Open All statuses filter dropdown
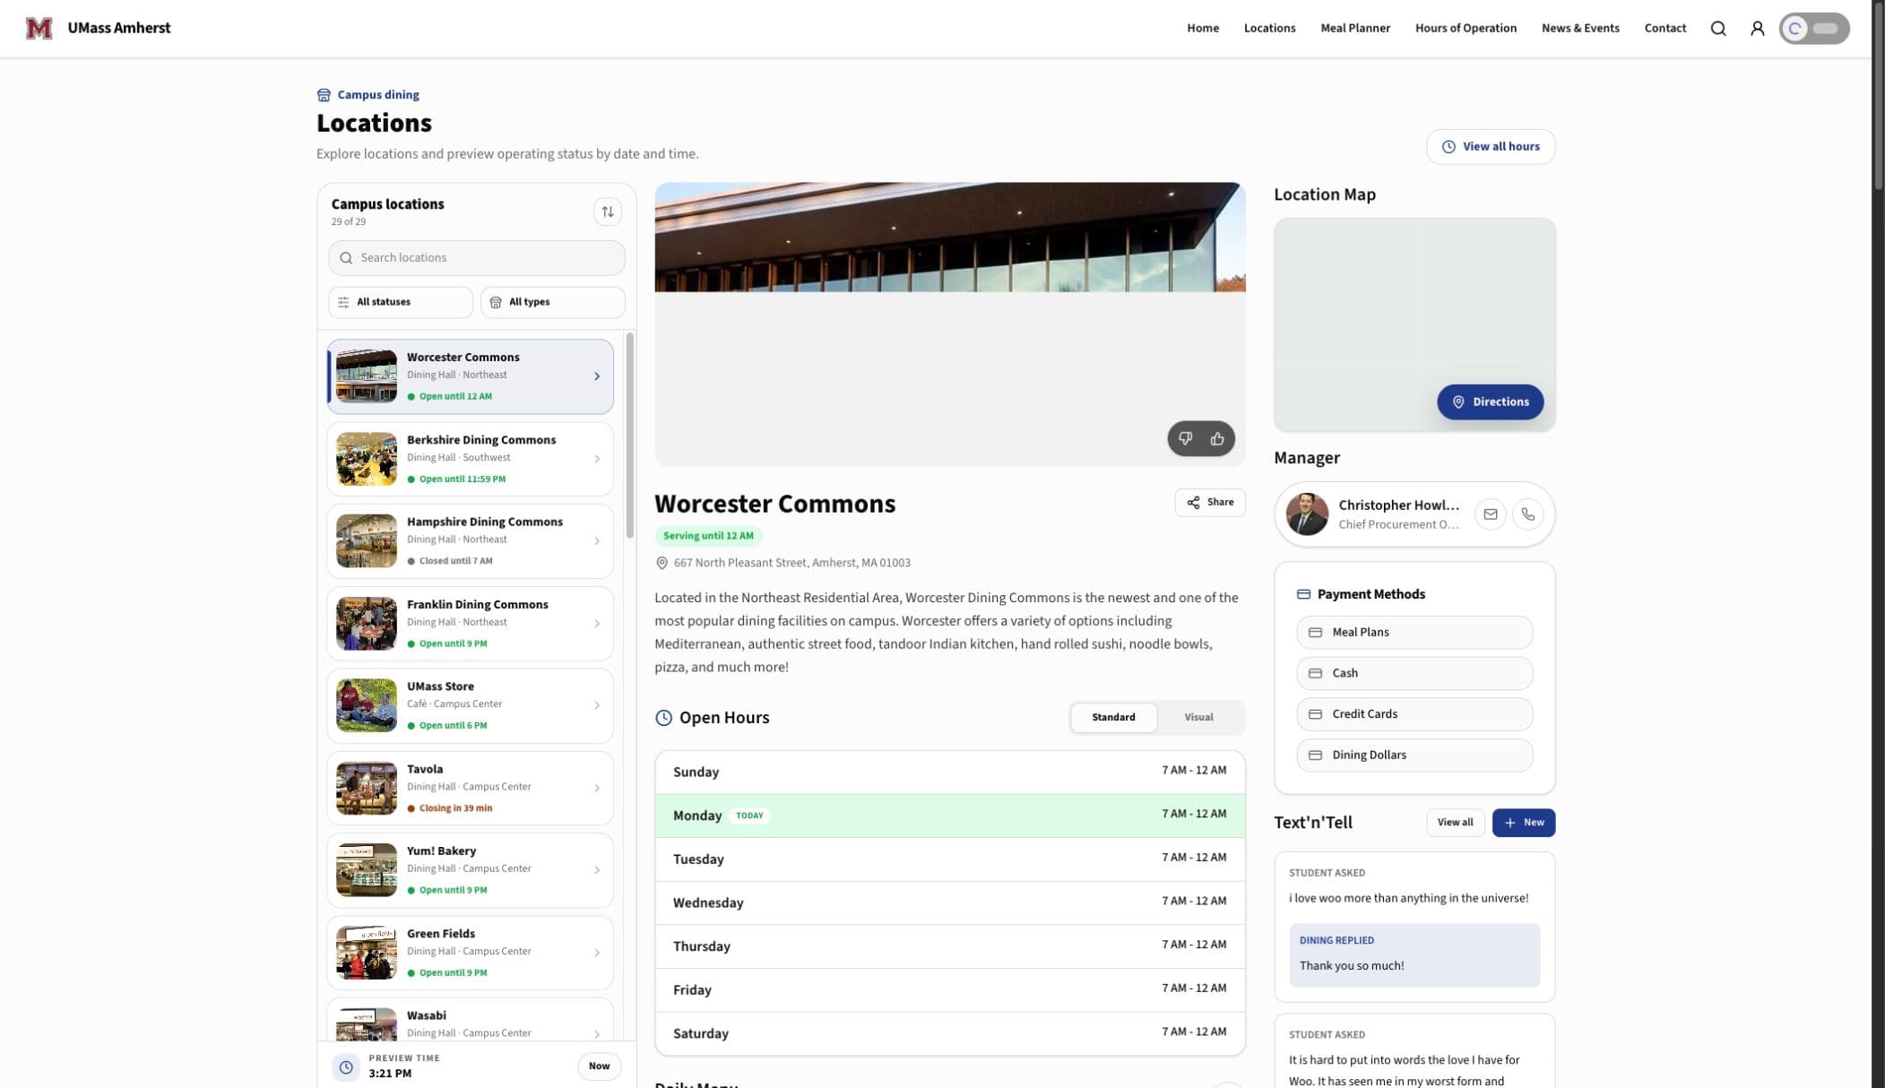Image resolution: width=1885 pixels, height=1088 pixels. pos(400,302)
